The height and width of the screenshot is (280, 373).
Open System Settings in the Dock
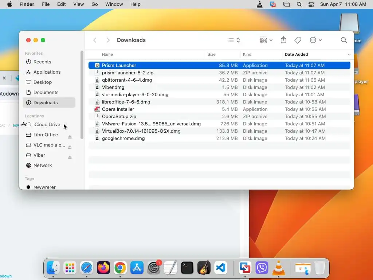click(x=154, y=268)
